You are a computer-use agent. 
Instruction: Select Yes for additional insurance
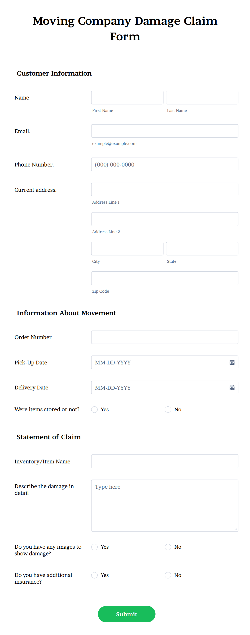[x=94, y=575]
